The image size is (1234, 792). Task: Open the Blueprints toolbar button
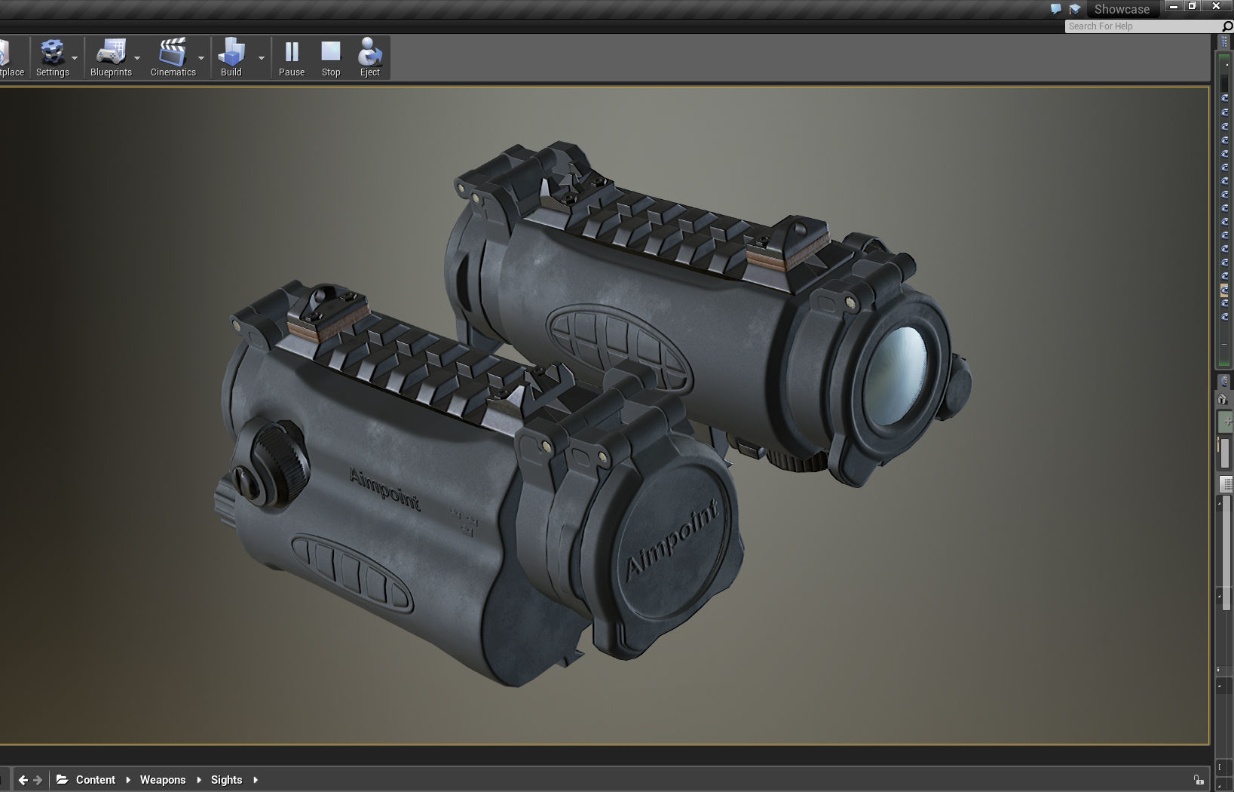click(111, 58)
